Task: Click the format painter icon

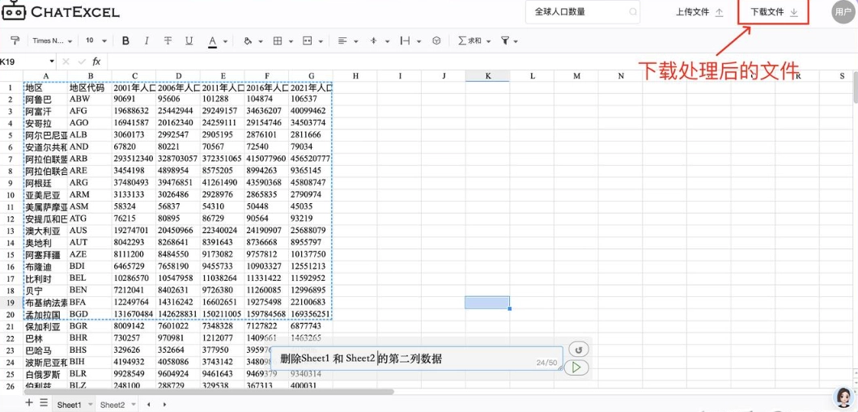Action: tap(15, 40)
